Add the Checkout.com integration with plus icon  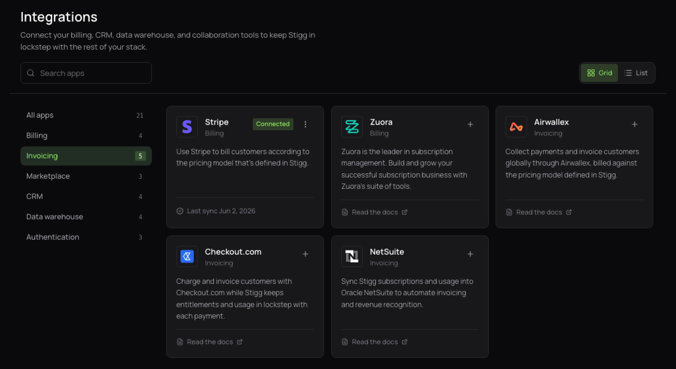click(305, 254)
